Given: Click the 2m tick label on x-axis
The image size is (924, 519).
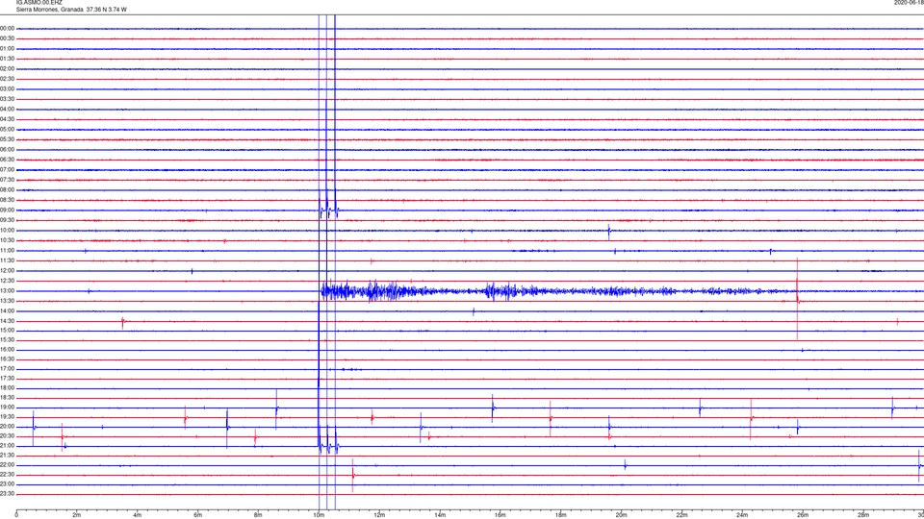Looking at the screenshot, I should (77, 515).
